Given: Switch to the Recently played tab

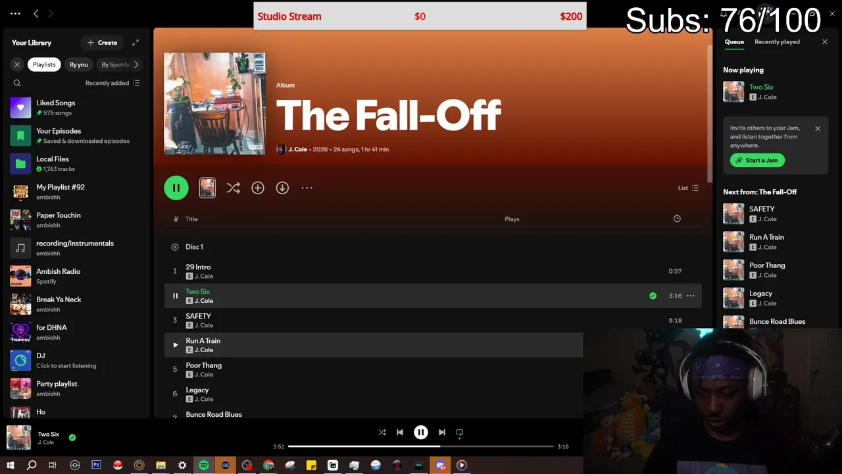Looking at the screenshot, I should (777, 42).
